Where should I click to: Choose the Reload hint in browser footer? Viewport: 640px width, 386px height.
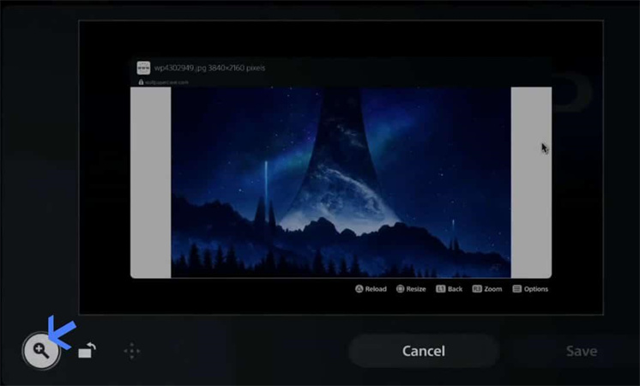click(x=371, y=289)
